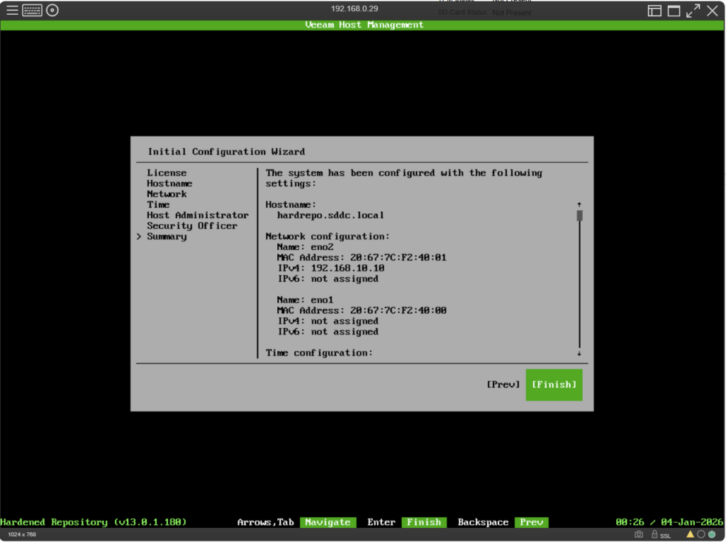Take a screenshot with the camera icon

click(x=639, y=534)
